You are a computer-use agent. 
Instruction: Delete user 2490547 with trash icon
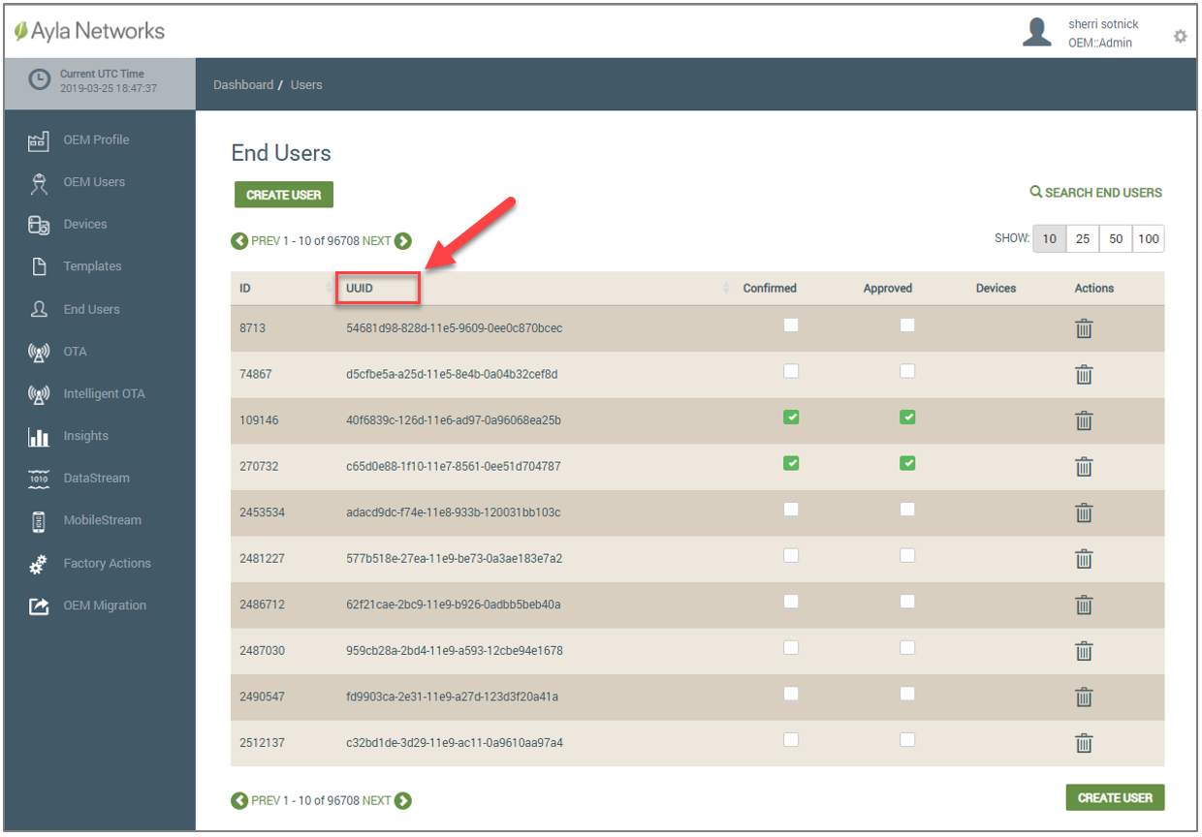coord(1084,697)
